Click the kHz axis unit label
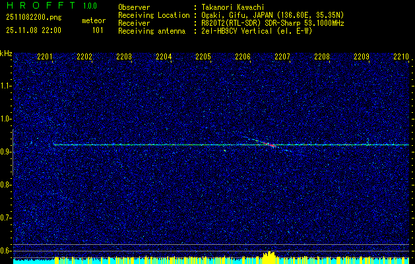The width and height of the screenshot is (415, 264). (x=6, y=53)
